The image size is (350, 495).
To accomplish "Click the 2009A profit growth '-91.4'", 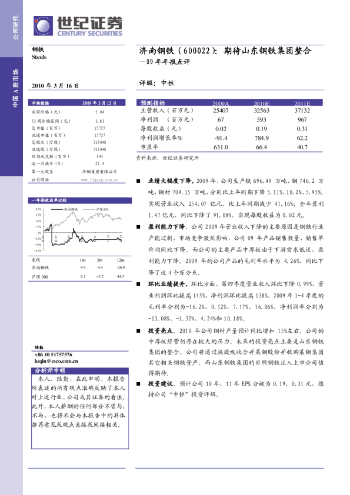I will (221, 138).
